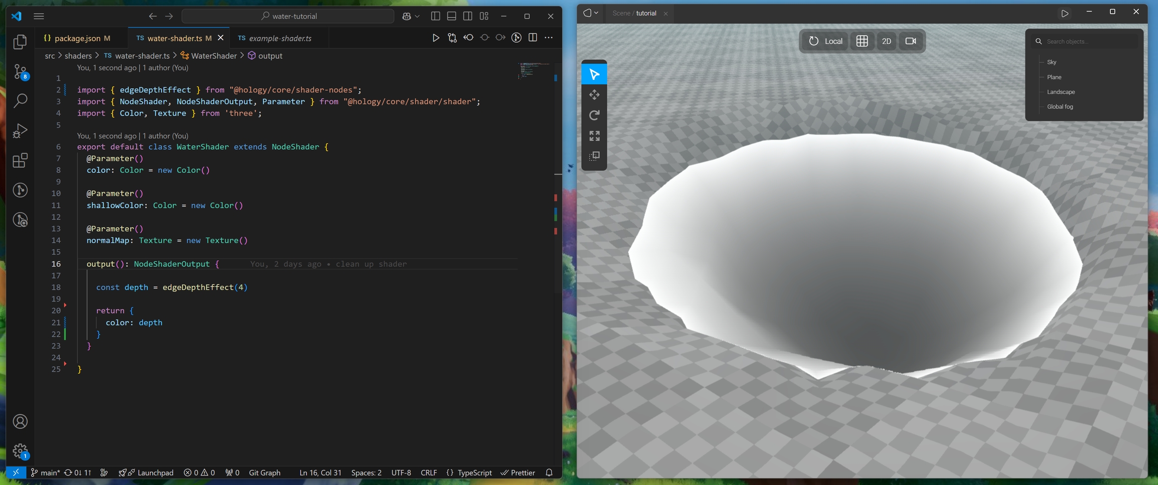Toggle the 2D view mode
Screen dimensions: 1158x485
[x=886, y=41]
